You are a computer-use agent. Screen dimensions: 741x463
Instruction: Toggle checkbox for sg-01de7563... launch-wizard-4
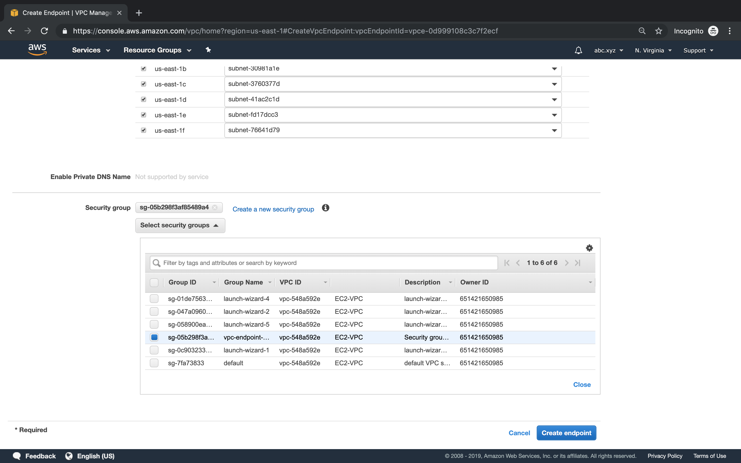coord(154,298)
